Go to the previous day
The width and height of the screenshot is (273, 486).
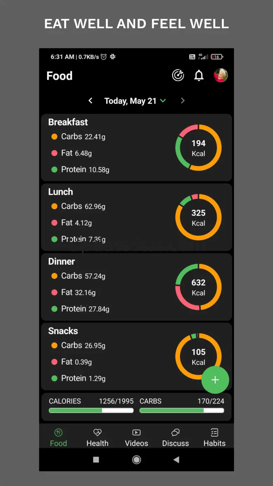90,101
